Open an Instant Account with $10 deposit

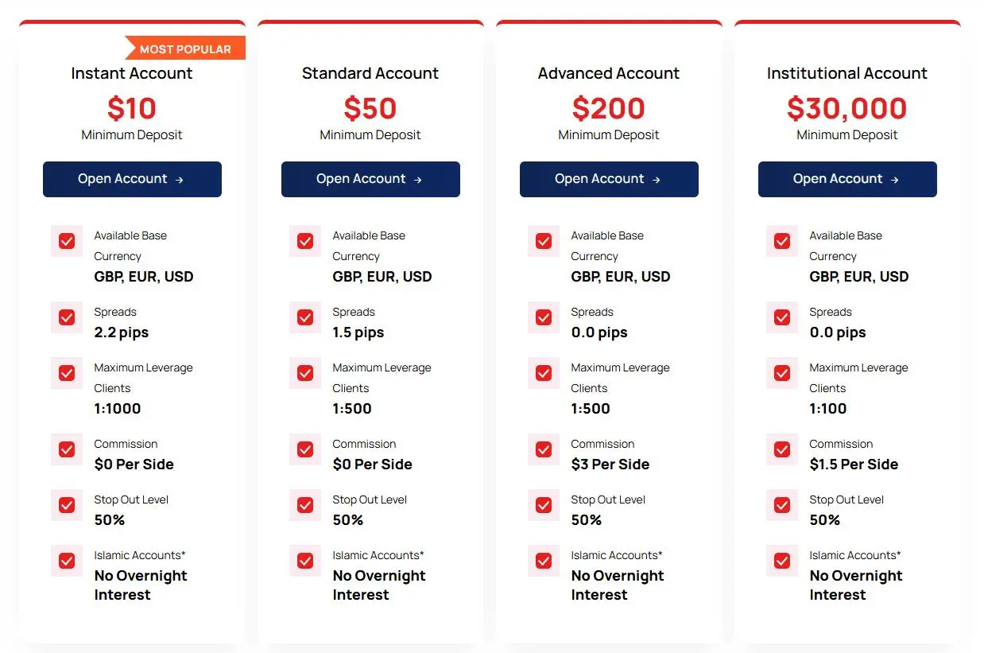coord(132,179)
